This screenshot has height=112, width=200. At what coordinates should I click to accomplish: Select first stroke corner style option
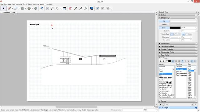pyautogui.click(x=172, y=34)
